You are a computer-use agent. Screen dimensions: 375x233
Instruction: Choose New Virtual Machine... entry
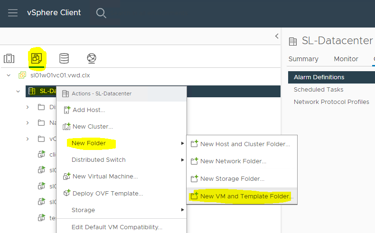122,177
